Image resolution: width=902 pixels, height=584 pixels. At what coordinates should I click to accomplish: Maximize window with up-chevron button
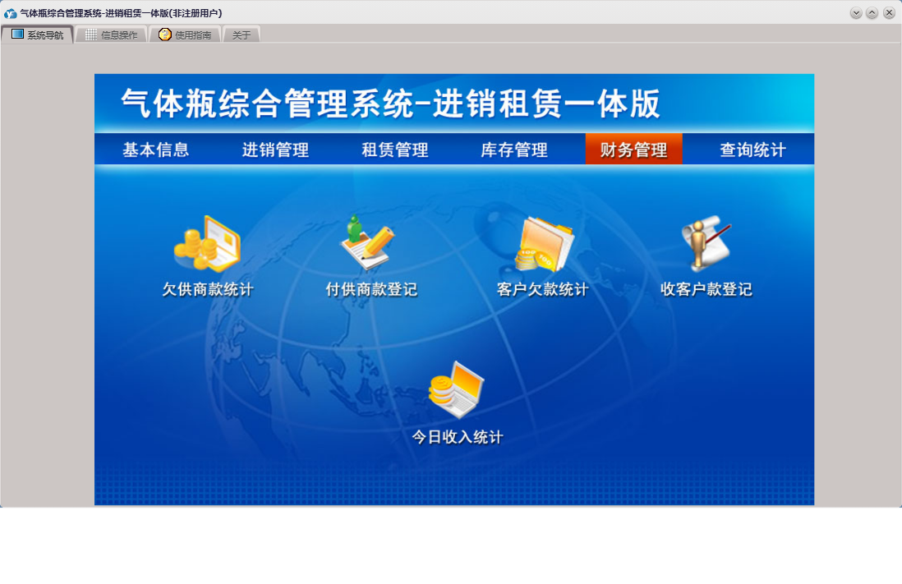[872, 13]
